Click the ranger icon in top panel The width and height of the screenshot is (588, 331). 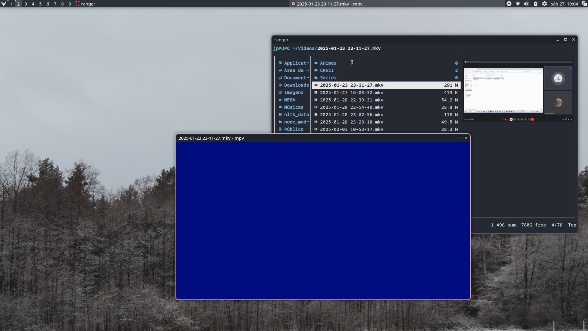pyautogui.click(x=77, y=4)
